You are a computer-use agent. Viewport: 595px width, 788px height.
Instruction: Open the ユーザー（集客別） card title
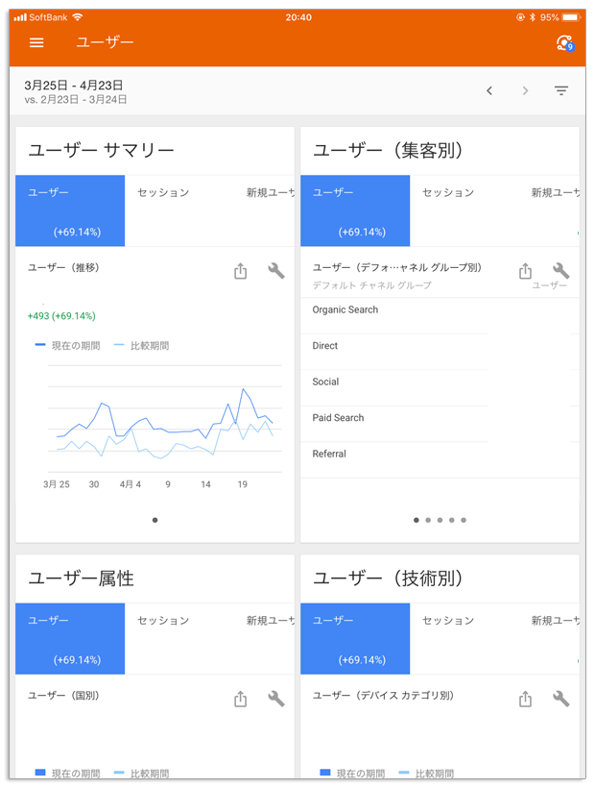(388, 150)
